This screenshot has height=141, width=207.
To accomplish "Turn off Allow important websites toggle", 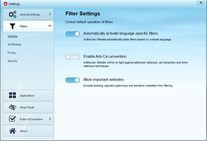I will point(72,80).
